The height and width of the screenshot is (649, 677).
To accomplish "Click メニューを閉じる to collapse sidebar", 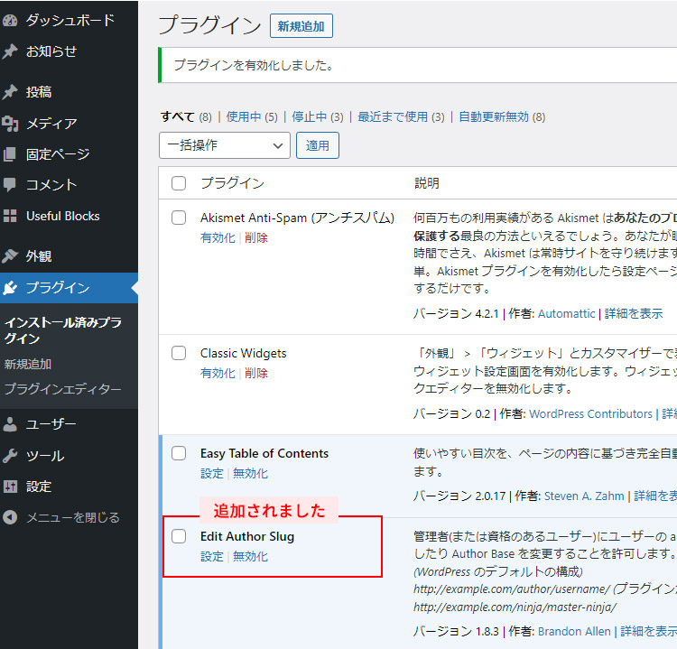I will pos(73,517).
